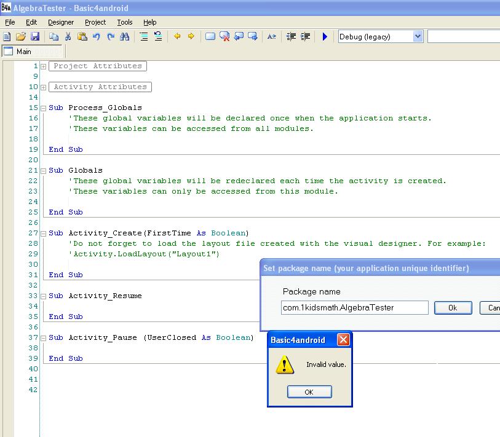Click the Process_Globals sub name

(x=105, y=108)
